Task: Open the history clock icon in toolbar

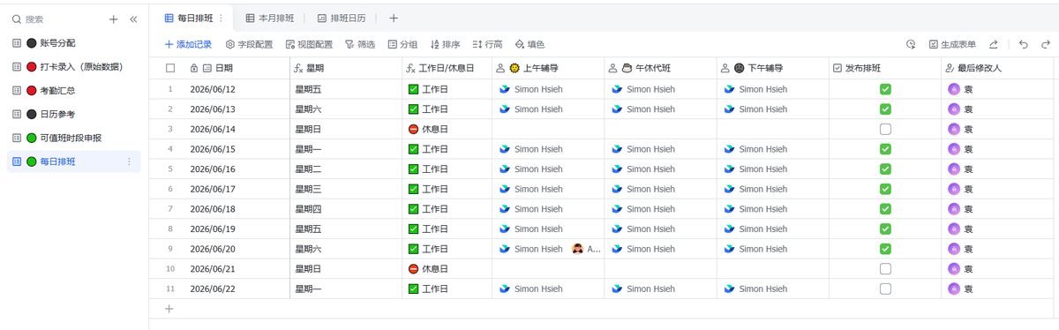Action: click(911, 44)
